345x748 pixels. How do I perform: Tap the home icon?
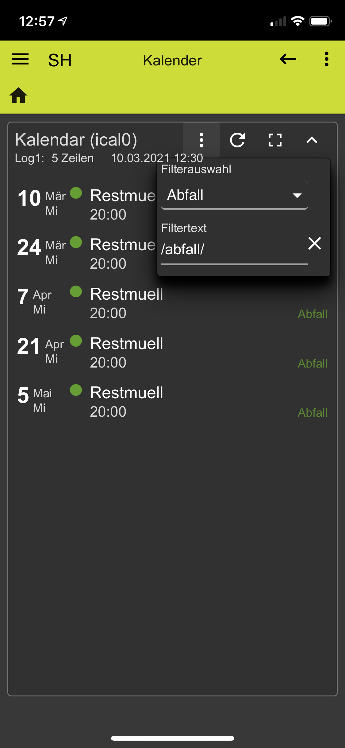pos(19,95)
